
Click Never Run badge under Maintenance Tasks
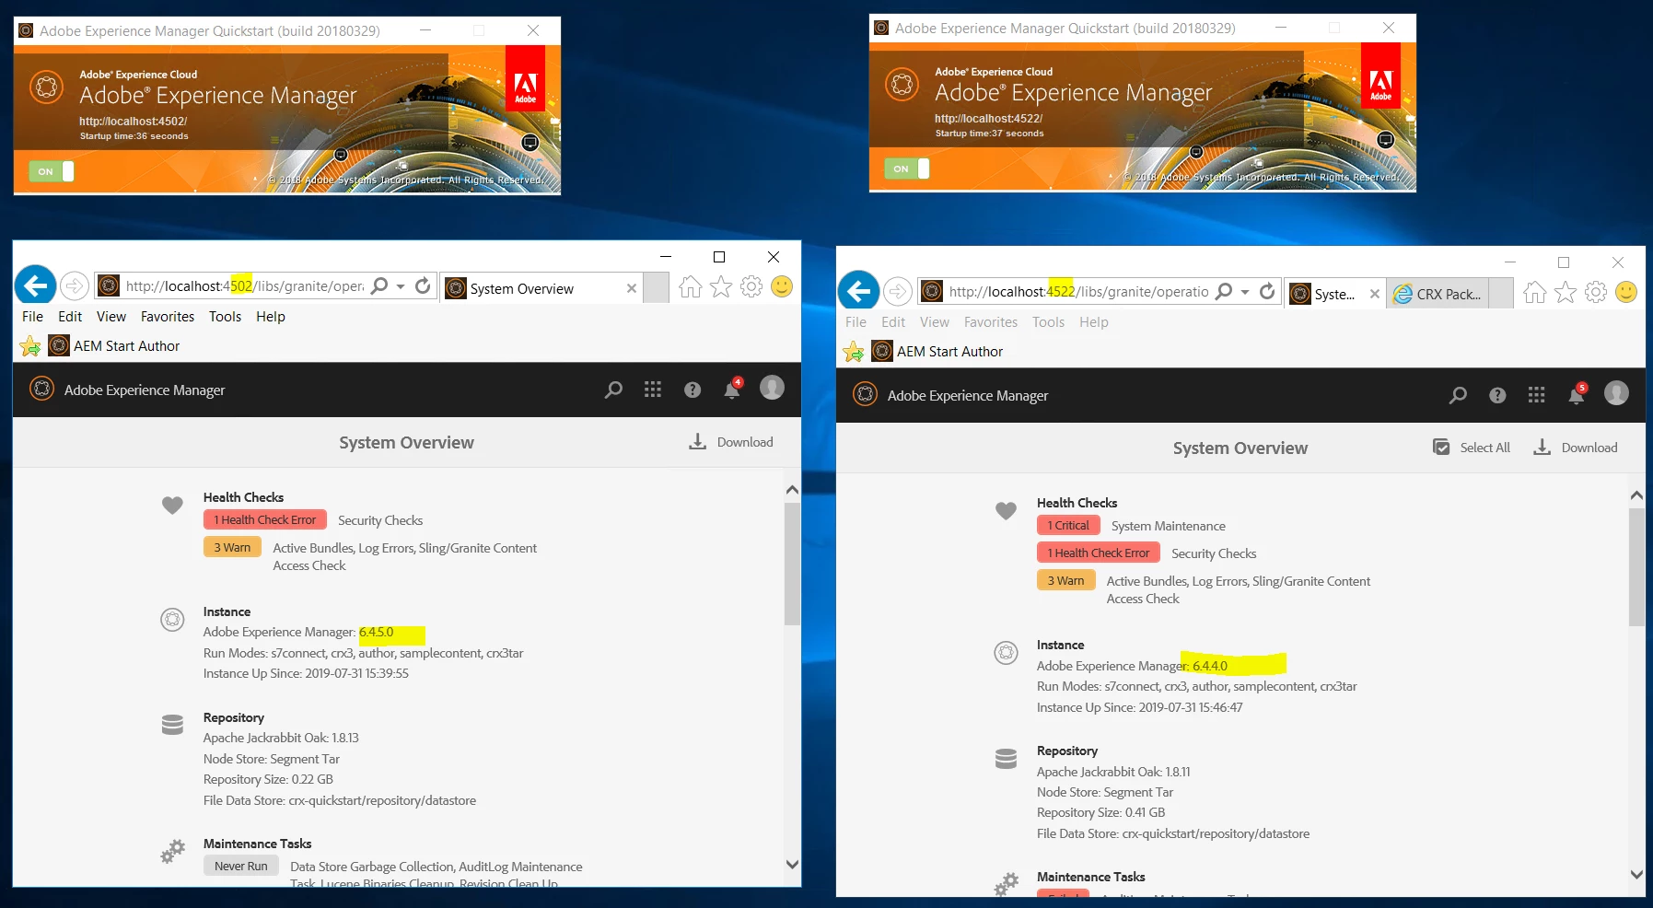pos(241,867)
